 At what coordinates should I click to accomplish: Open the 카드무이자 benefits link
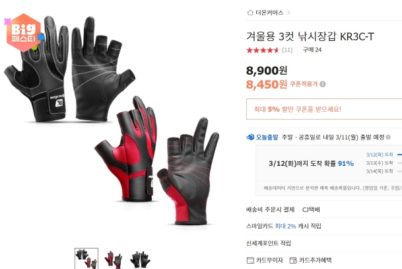[269, 260]
